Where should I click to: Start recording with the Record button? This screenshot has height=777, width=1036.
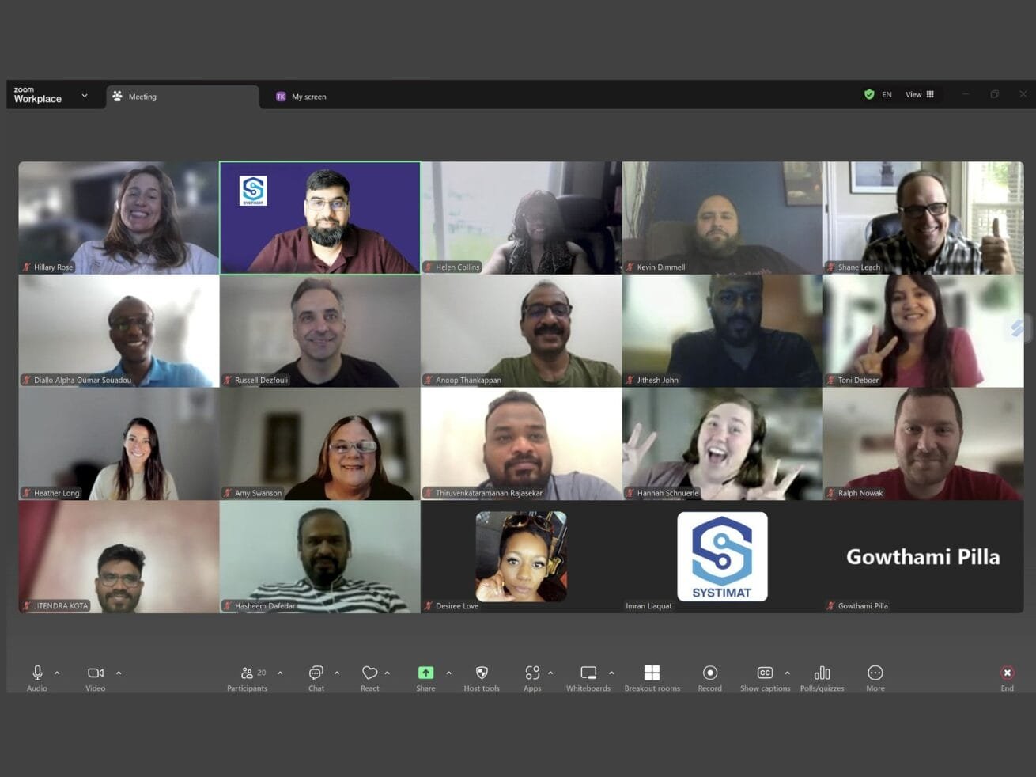709,673
